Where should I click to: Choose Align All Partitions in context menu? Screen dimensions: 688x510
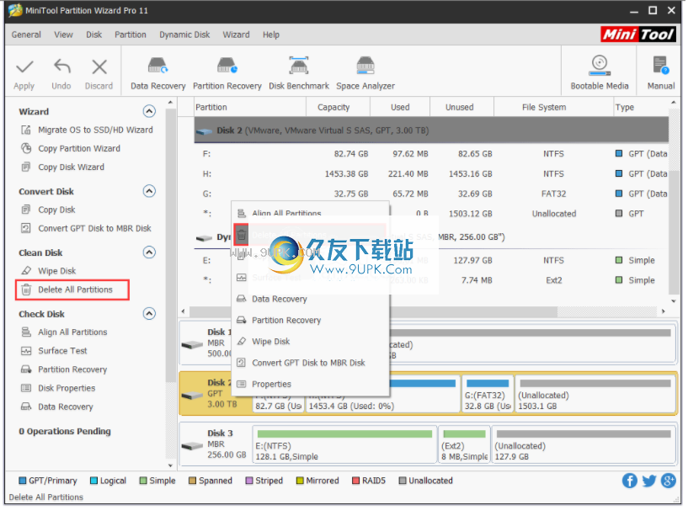coord(286,213)
